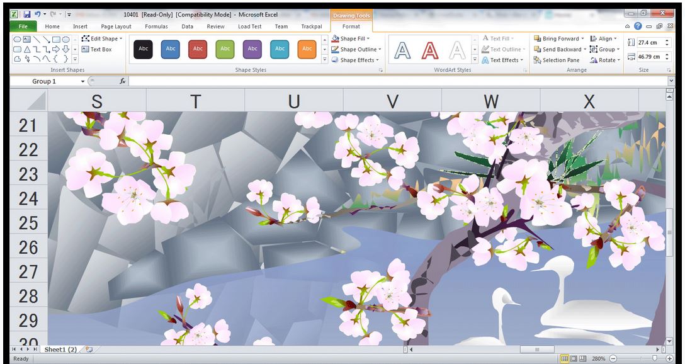Apply the red outlined WordArt style
Viewport: 685px width, 364px height.
(430, 51)
